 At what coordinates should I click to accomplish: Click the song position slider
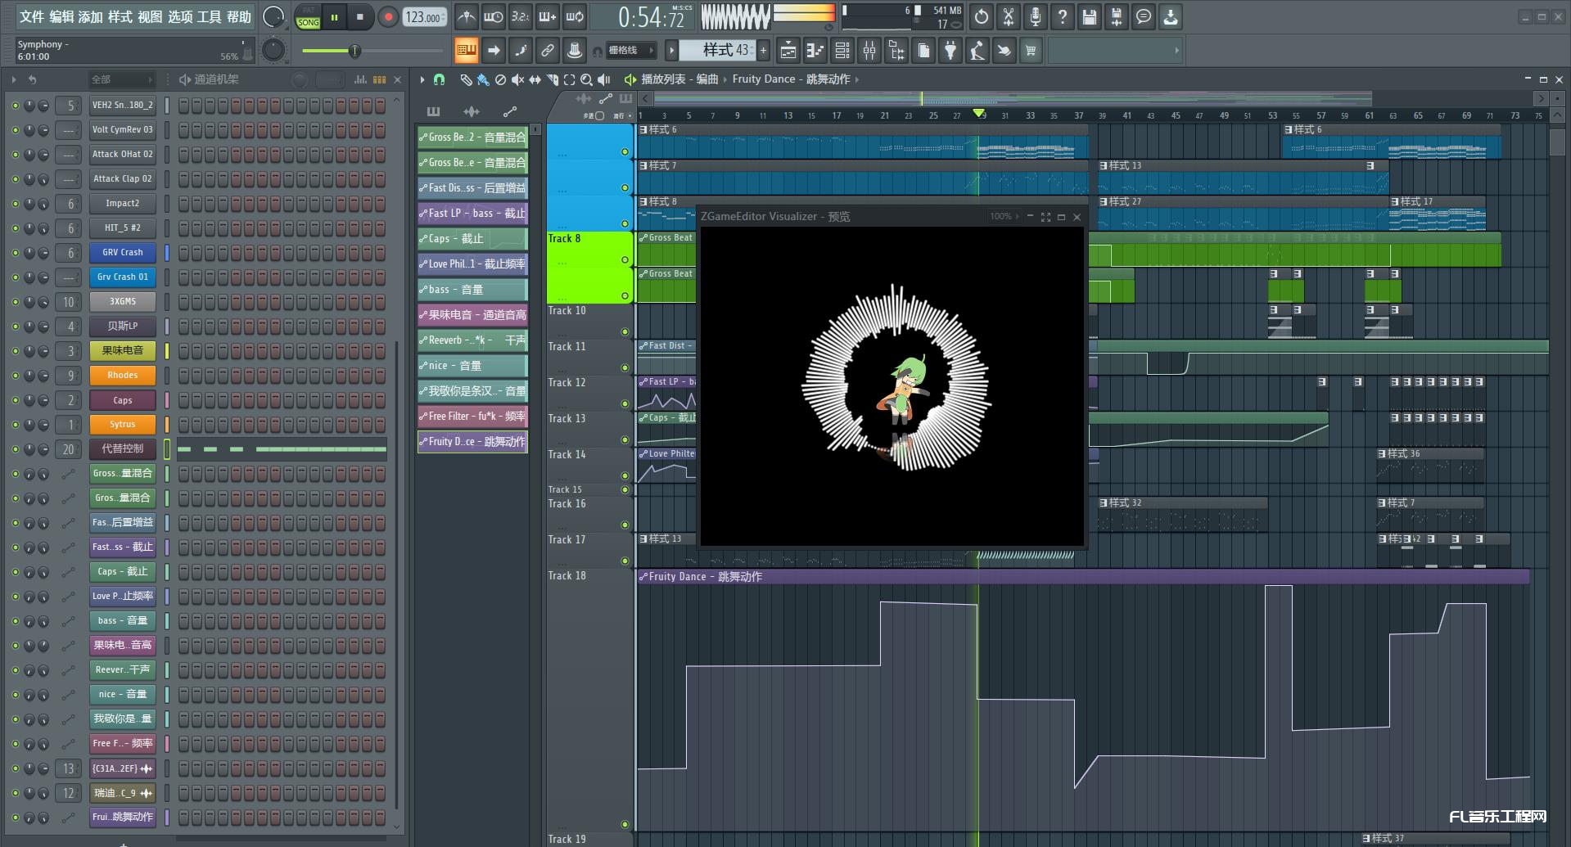[372, 51]
